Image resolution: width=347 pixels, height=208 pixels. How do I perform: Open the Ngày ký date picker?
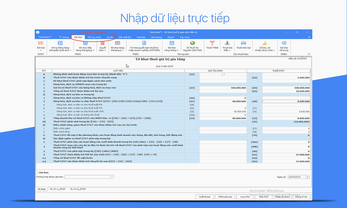(x=307, y=177)
